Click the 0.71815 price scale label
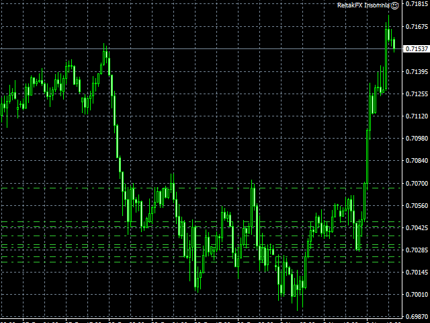Screen dimensions: 430x323 tap(417, 4)
